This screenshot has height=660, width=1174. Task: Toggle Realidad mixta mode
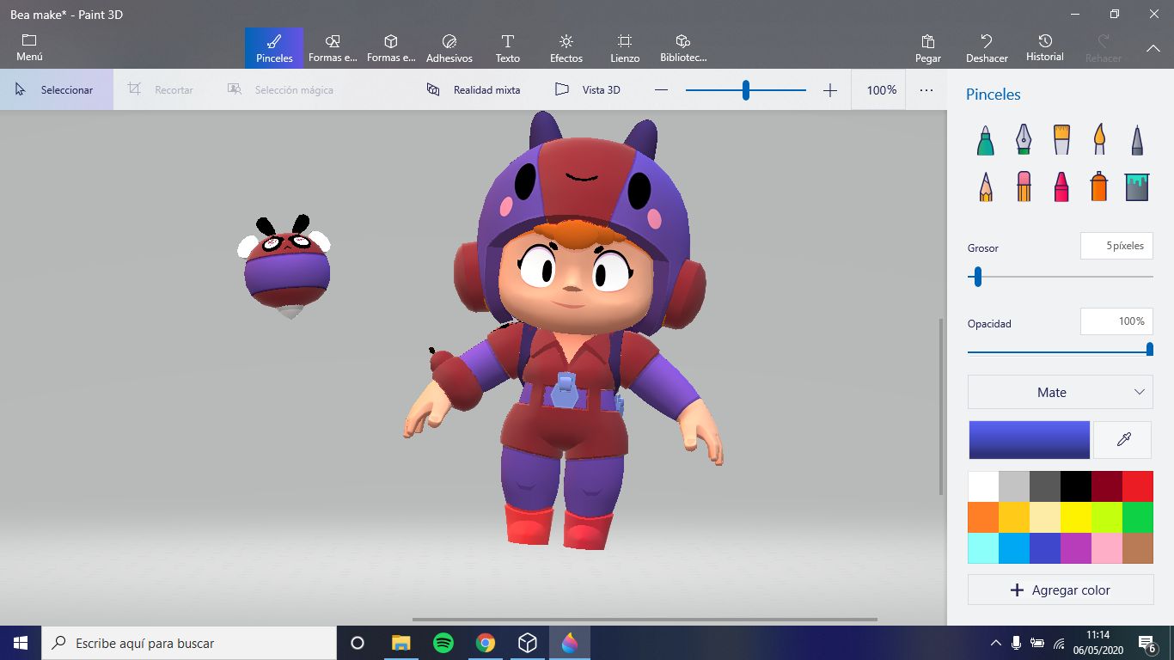coord(474,89)
